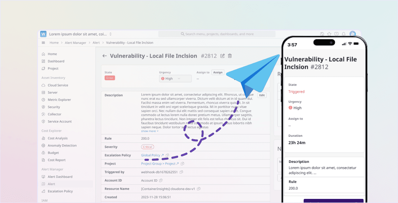Expand the workspace selector arrows
The image size is (398, 203).
110,34
